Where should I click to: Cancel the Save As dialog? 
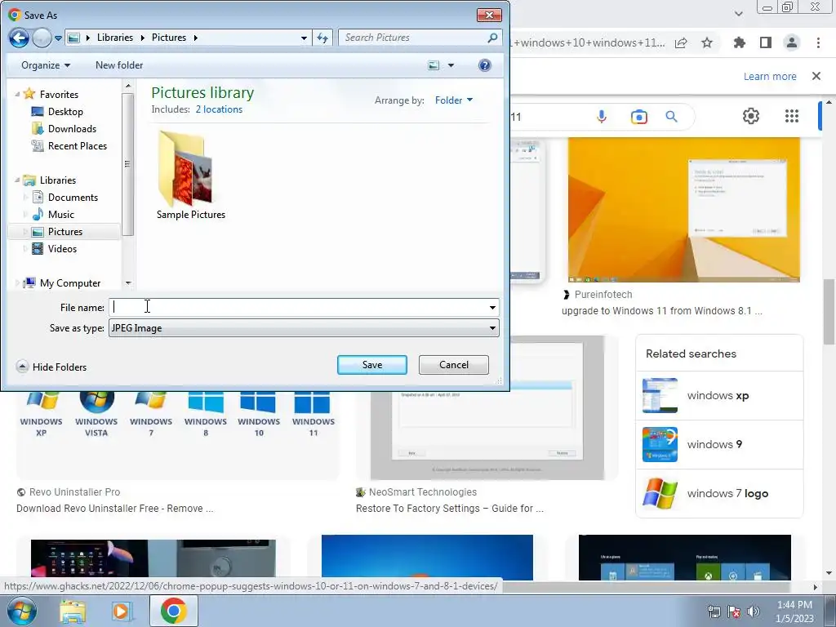pyautogui.click(x=454, y=365)
